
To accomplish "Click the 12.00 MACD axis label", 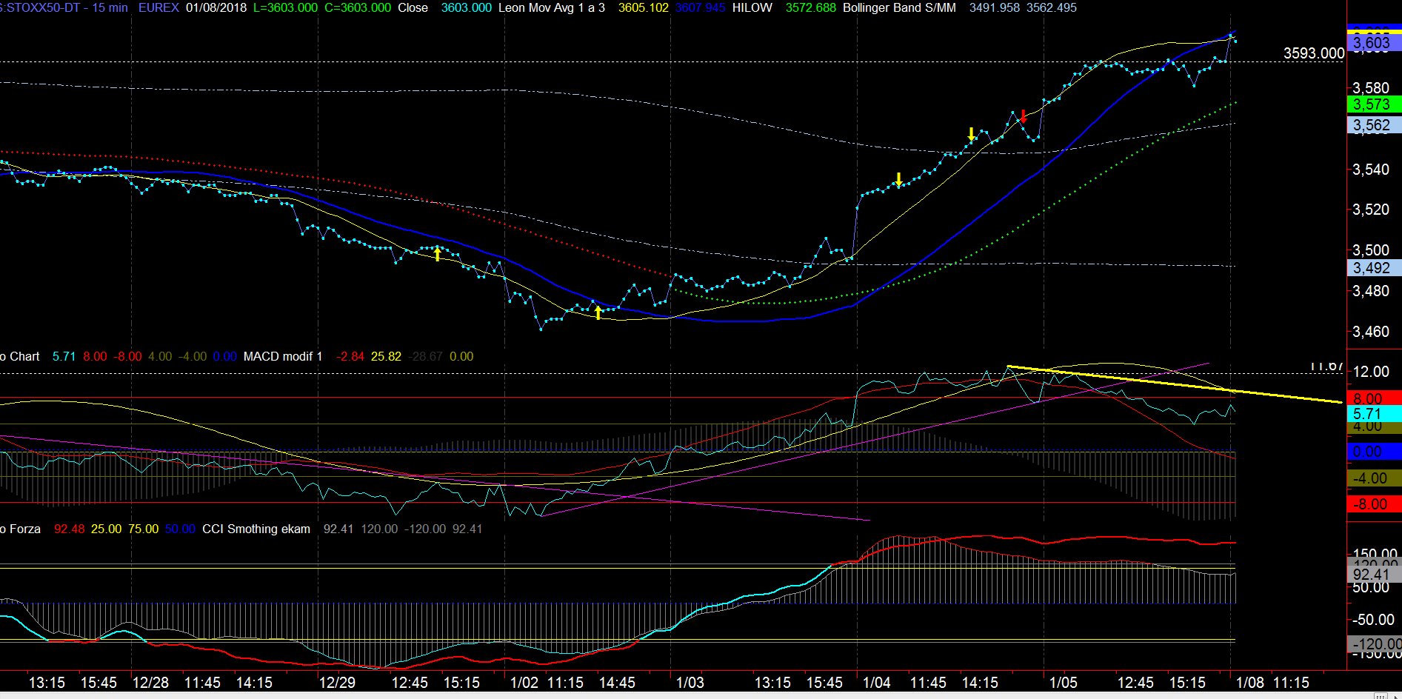I will [x=1371, y=372].
